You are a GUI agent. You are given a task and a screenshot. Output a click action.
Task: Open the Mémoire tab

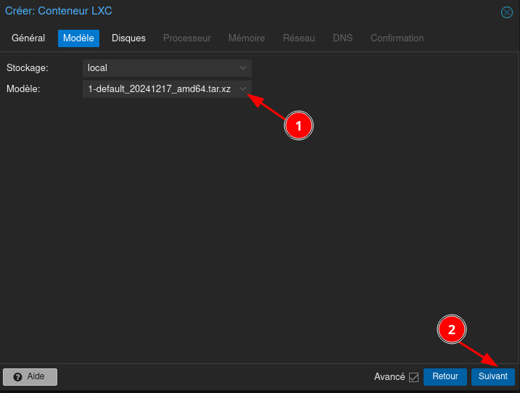(x=247, y=38)
